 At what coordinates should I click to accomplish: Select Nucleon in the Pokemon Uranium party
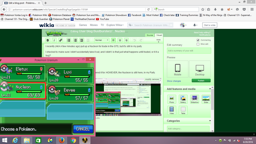[x=23, y=91]
